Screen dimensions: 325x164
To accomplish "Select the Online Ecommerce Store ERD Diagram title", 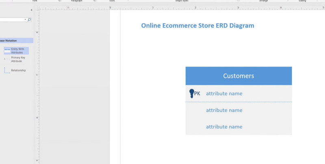I will [x=197, y=26].
